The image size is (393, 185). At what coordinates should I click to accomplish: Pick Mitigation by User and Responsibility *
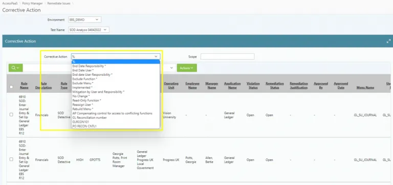116,92
